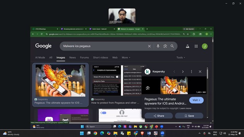
Task: Click the preview panel vertical scrollbar
Action: [x=207, y=74]
